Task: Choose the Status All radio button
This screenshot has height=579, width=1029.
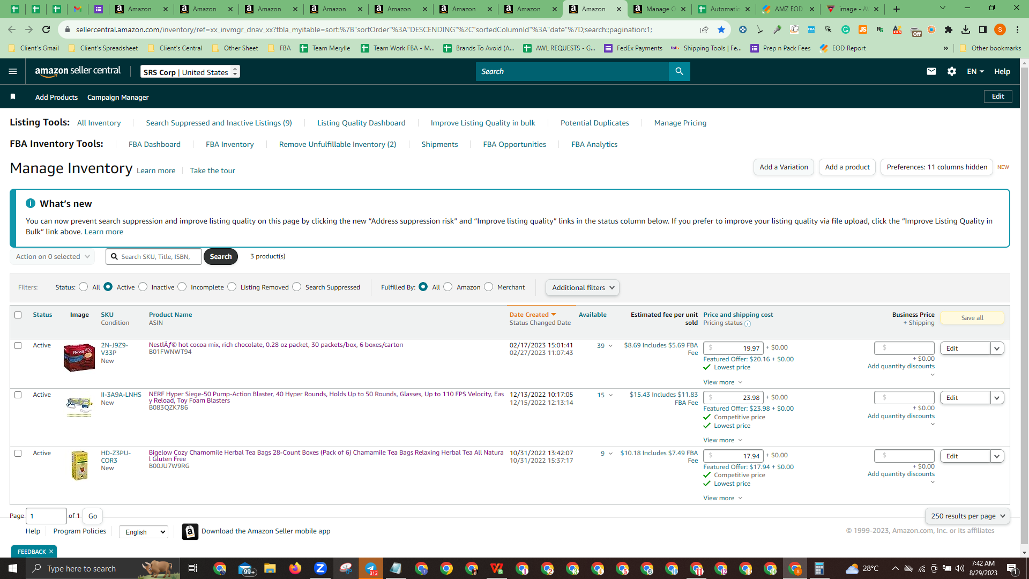Action: tap(84, 287)
